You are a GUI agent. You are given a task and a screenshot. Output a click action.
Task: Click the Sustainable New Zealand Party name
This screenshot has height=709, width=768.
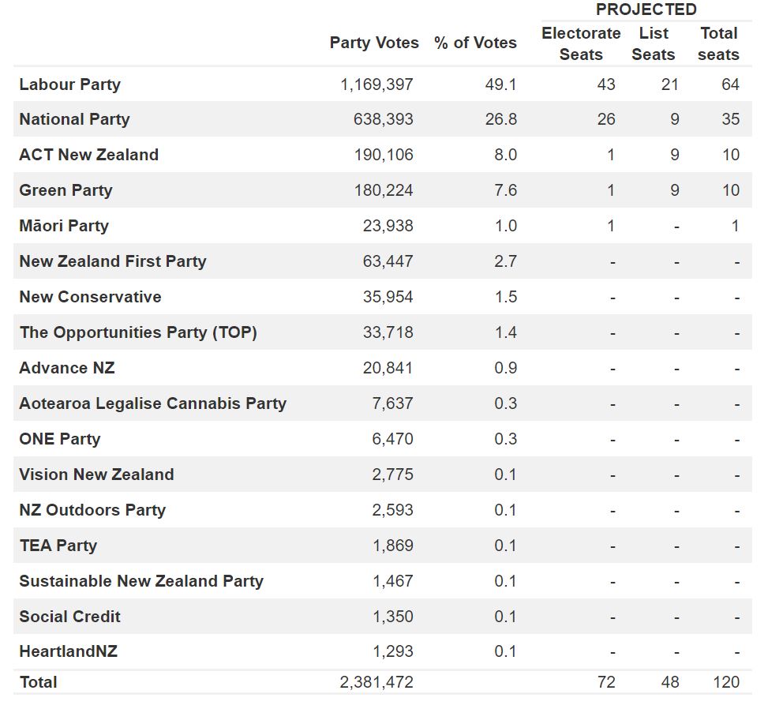click(141, 581)
